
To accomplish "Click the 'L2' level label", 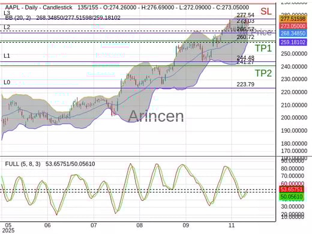I will [x=7, y=27].
